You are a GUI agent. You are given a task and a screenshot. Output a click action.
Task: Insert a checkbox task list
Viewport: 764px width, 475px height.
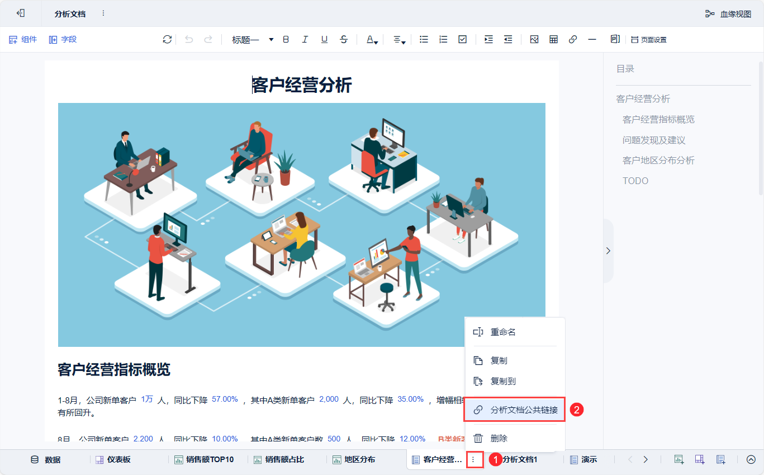pyautogui.click(x=462, y=39)
